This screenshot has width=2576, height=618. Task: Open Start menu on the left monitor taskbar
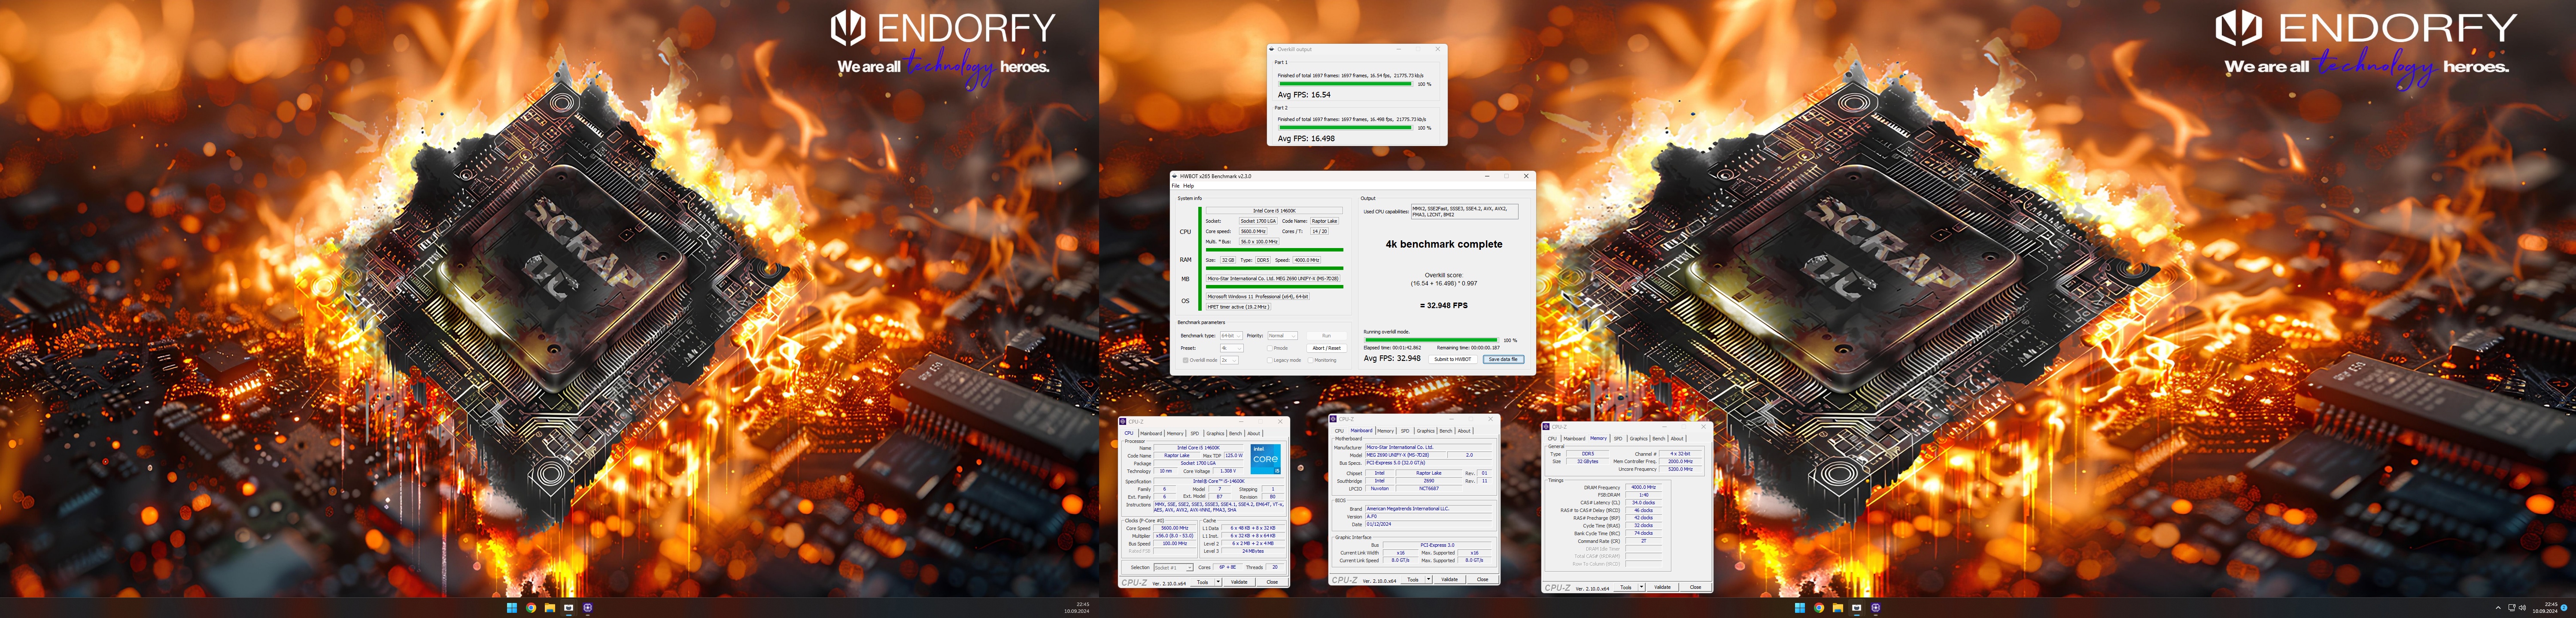pyautogui.click(x=512, y=608)
